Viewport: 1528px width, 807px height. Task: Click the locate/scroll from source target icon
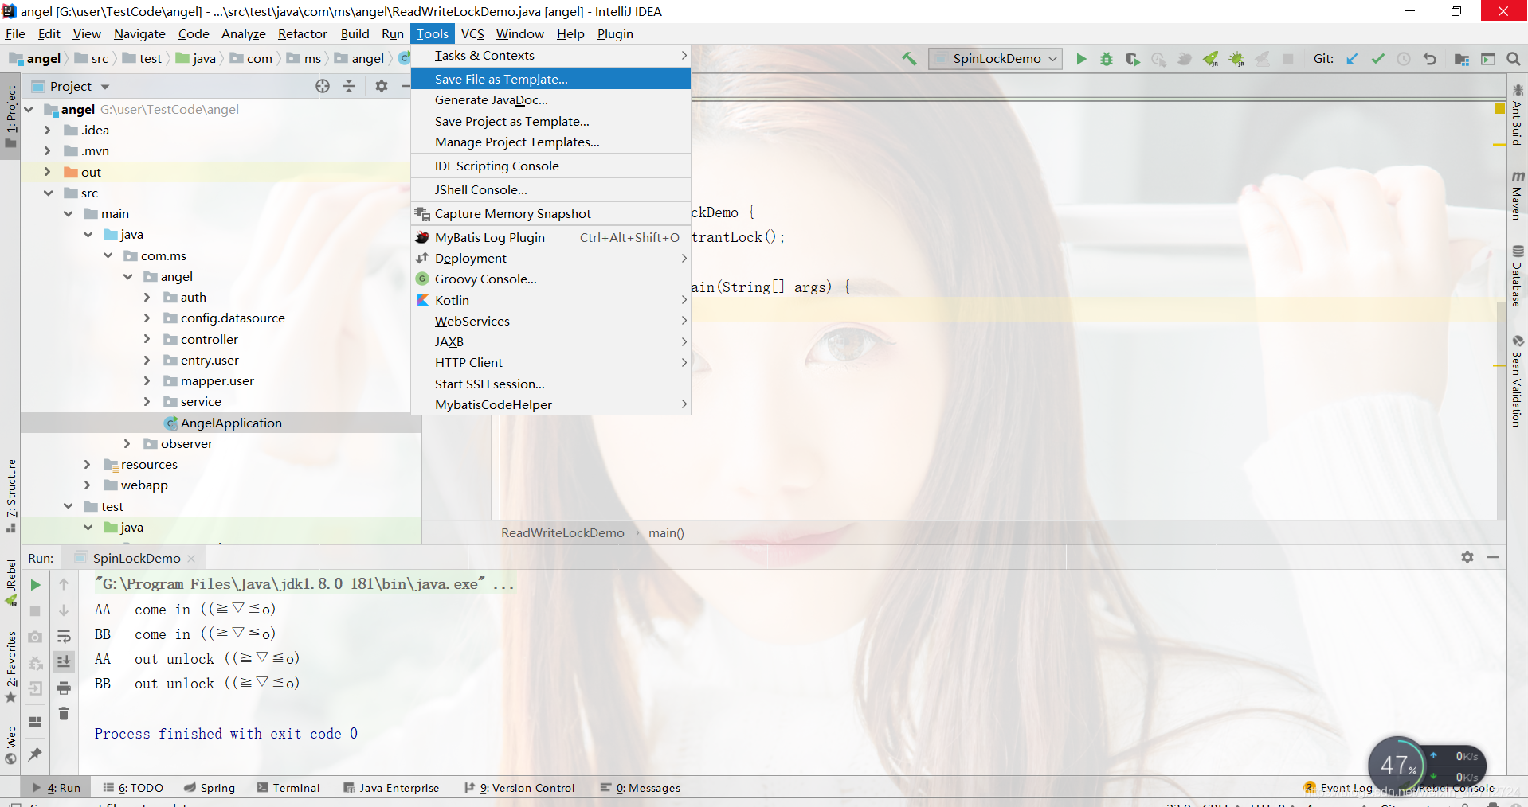323,86
